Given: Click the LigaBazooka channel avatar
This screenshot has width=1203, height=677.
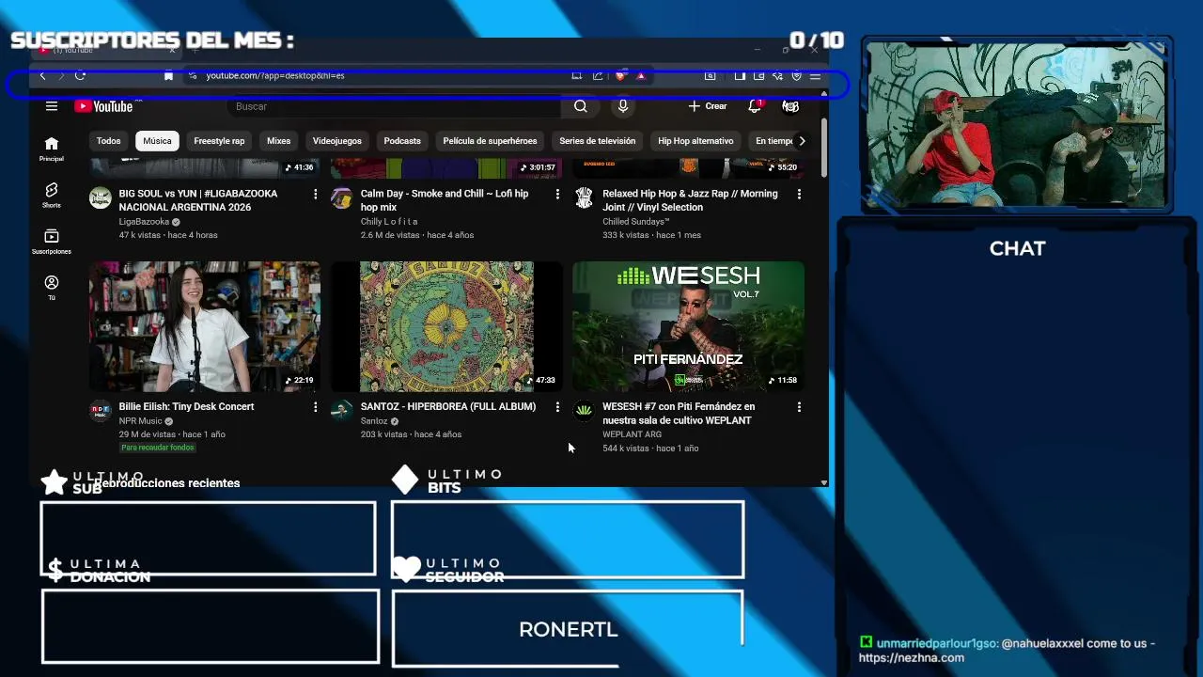Looking at the screenshot, I should pos(101,198).
